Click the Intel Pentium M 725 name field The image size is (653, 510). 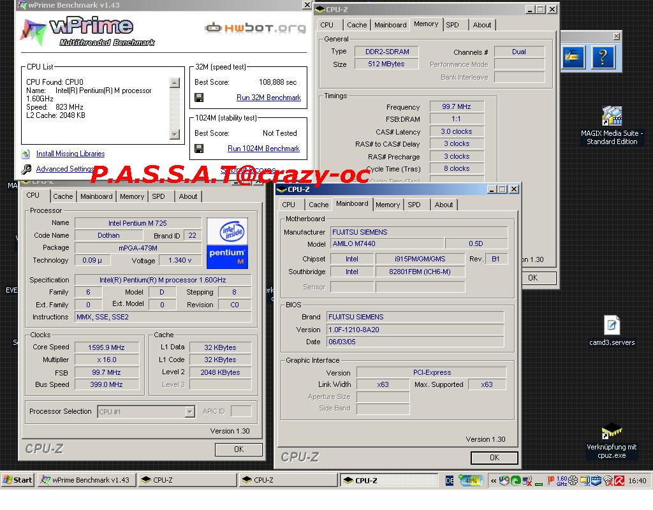(x=138, y=223)
